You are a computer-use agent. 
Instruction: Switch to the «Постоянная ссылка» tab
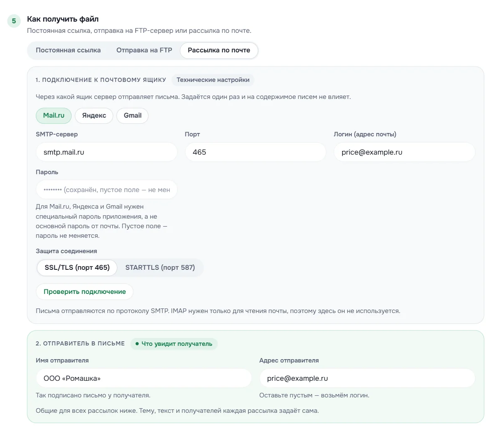point(68,50)
